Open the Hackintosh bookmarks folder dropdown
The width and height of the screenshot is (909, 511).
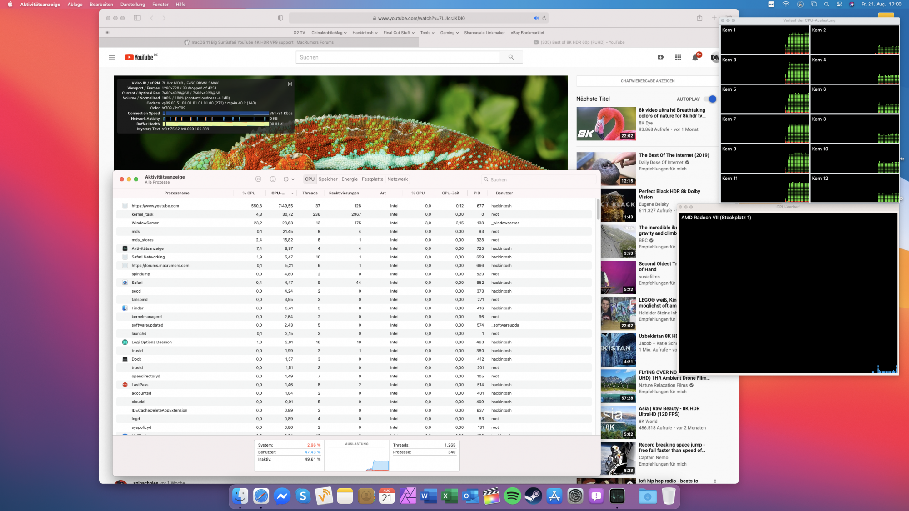(x=365, y=33)
